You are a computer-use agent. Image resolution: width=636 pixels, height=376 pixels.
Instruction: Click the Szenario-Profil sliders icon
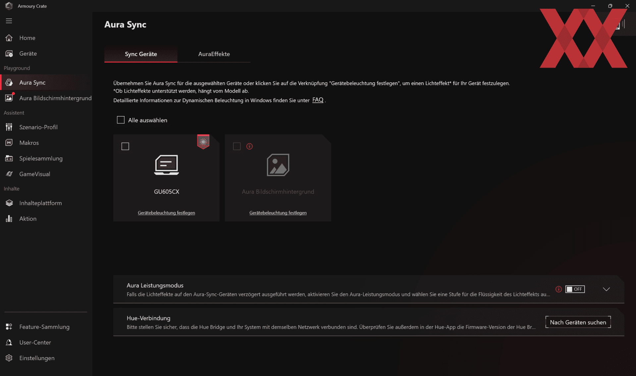9,127
